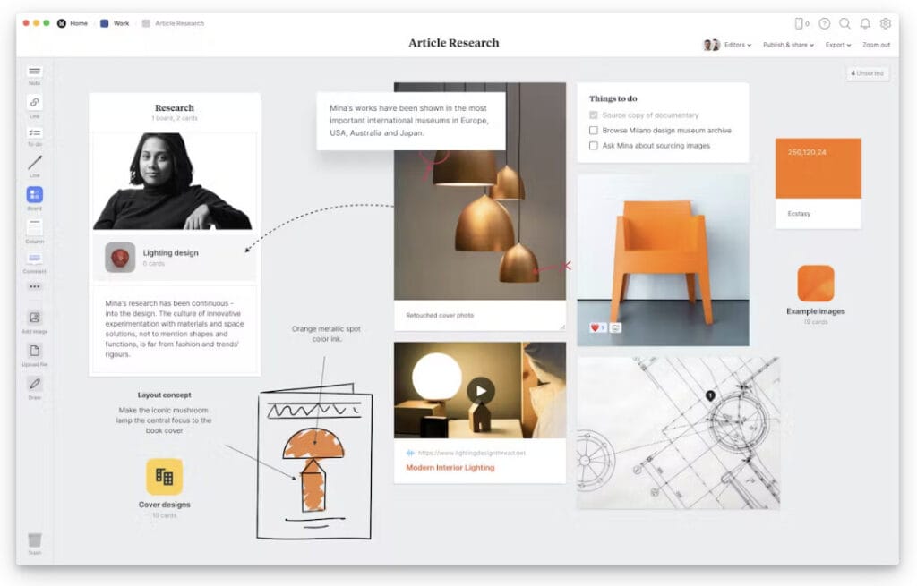Image resolution: width=917 pixels, height=586 pixels.
Task: Open the Modern Interior Lighting link
Action: click(x=450, y=467)
